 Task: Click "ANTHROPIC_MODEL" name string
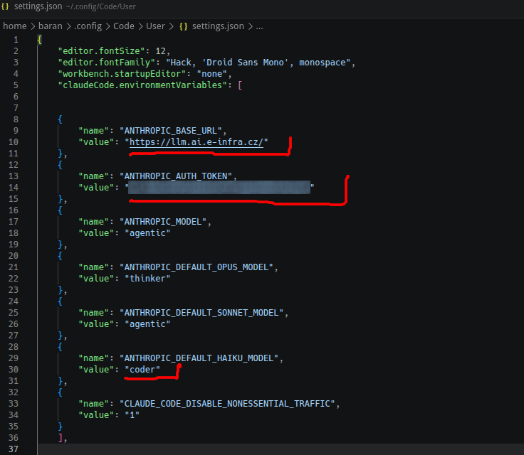coord(163,222)
